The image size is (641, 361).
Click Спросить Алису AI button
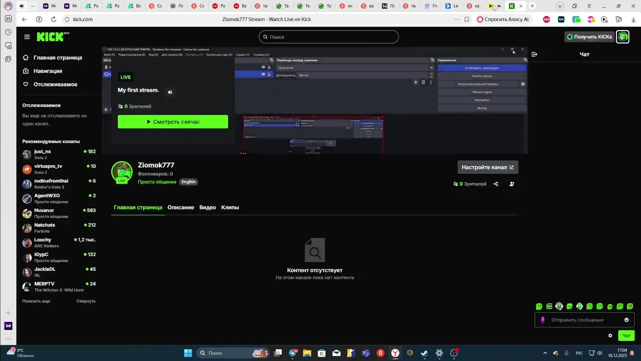tap(503, 20)
